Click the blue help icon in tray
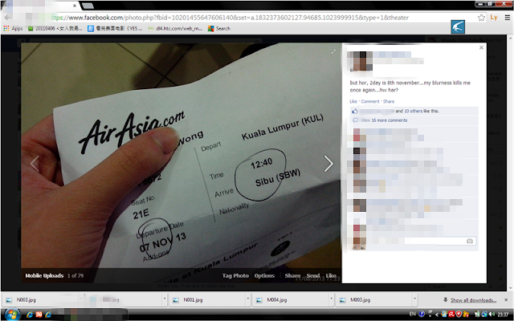Viewport: 514px width, 321px height. [x=422, y=314]
